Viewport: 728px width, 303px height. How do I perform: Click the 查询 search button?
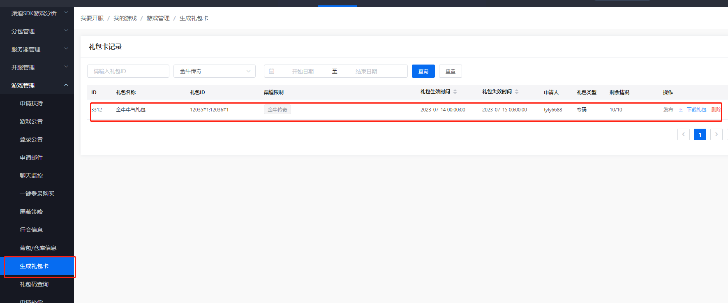click(x=423, y=71)
